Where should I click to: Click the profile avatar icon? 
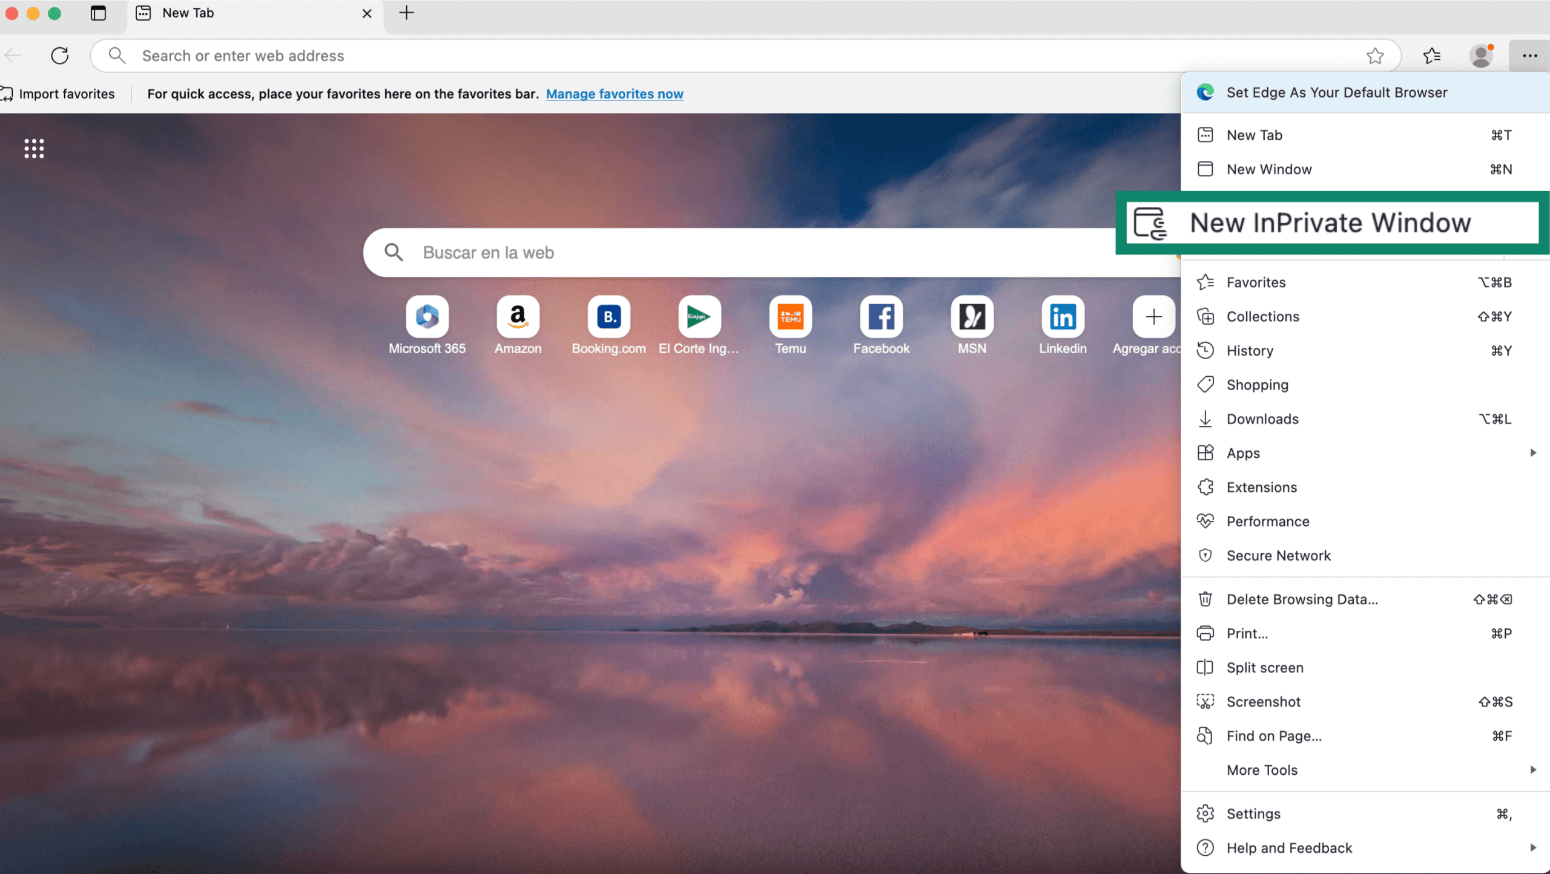pyautogui.click(x=1480, y=56)
